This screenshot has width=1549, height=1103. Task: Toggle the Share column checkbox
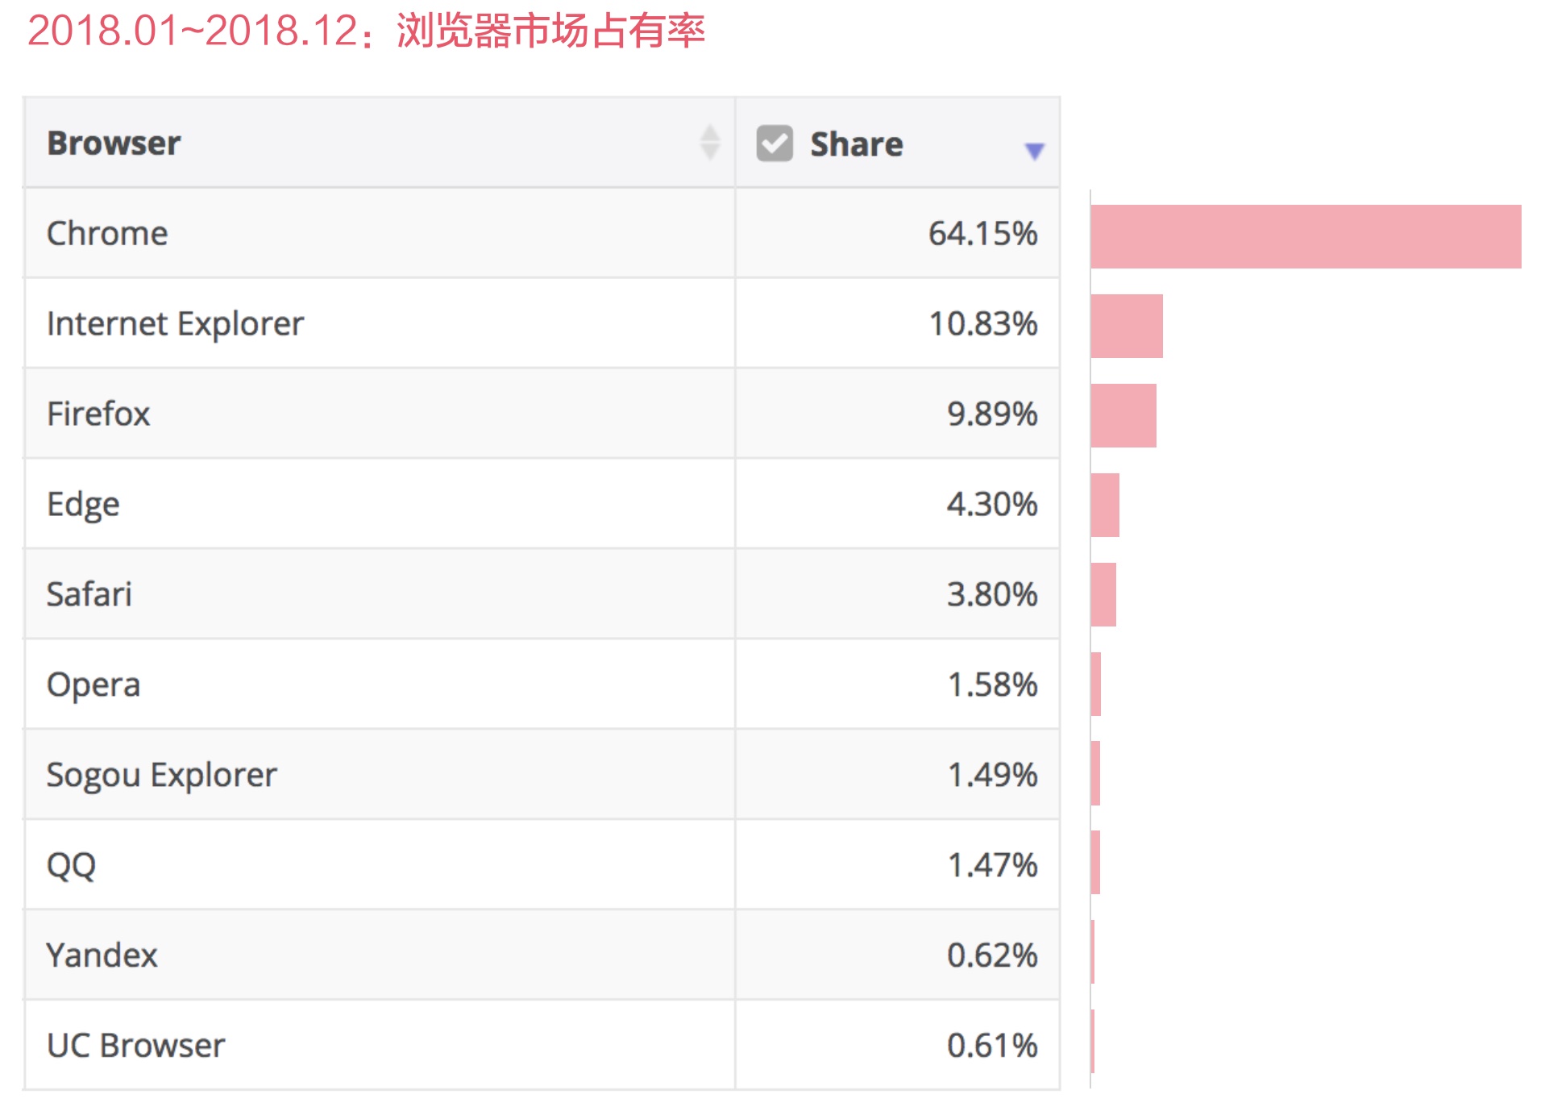point(774,144)
